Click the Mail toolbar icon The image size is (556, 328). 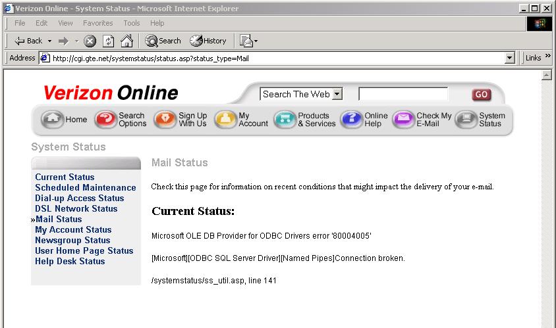click(x=246, y=41)
